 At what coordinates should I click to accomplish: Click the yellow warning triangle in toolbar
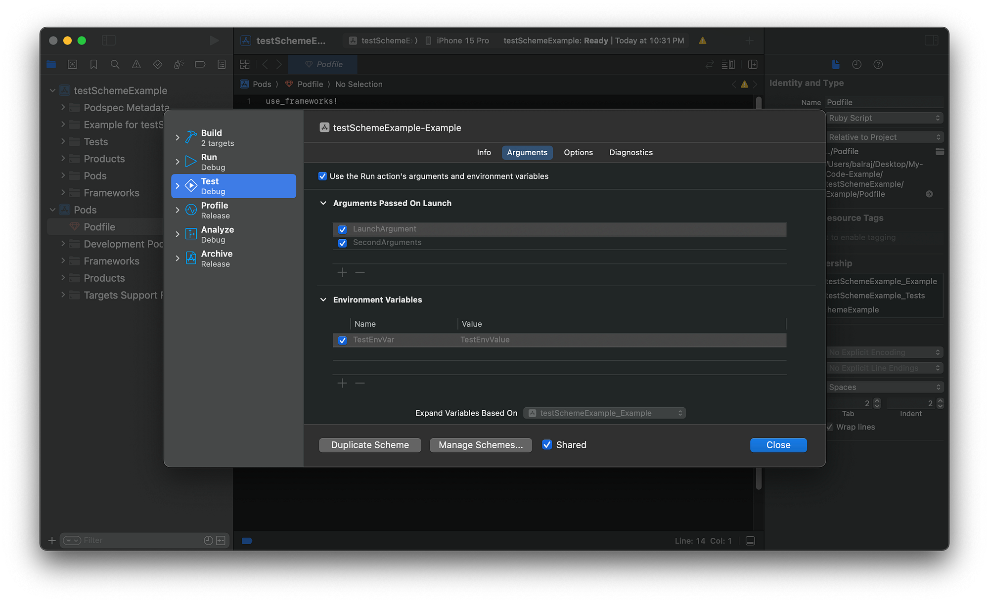[x=702, y=41]
